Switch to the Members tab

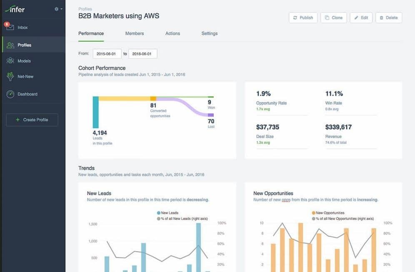pyautogui.click(x=135, y=33)
